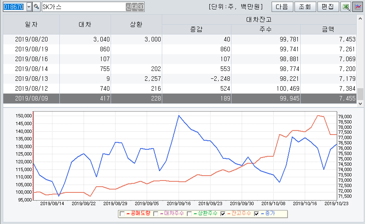Select the 2019/08/13 table row
The image size is (365, 224).
(x=180, y=78)
